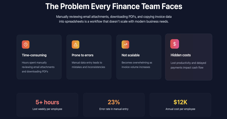Viewport: 227px width, 119px height.
Task: Click 'Lost weekly per employee' label
Action: point(47,109)
